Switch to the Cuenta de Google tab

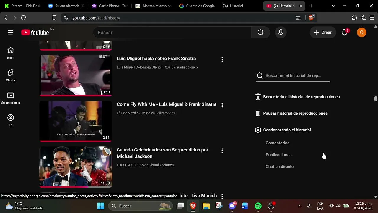[197, 6]
